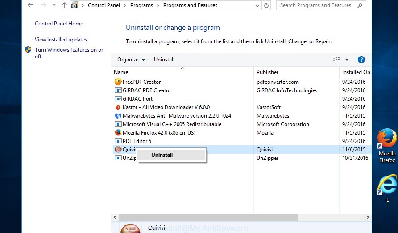398x233 pixels.
Task: Click the Malwarebytes Anti-Malware icon
Action: tap(118, 116)
